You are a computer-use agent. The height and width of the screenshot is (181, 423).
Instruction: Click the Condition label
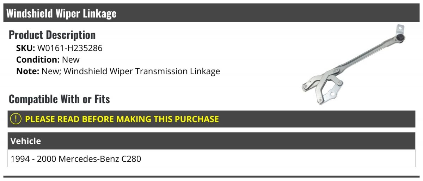click(38, 60)
